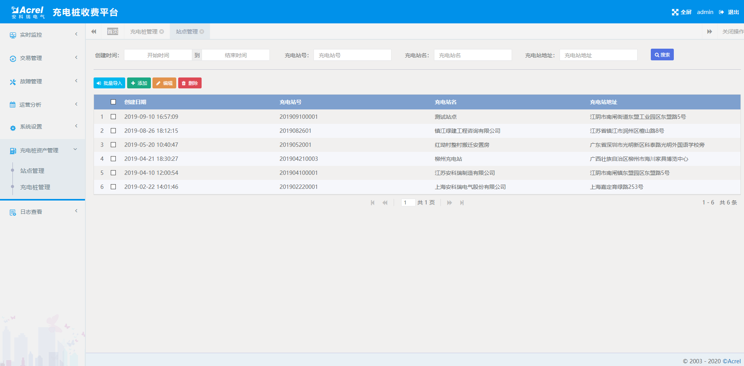This screenshot has width=744, height=366.
Task: Click the fullscreen icon
Action: tap(675, 12)
